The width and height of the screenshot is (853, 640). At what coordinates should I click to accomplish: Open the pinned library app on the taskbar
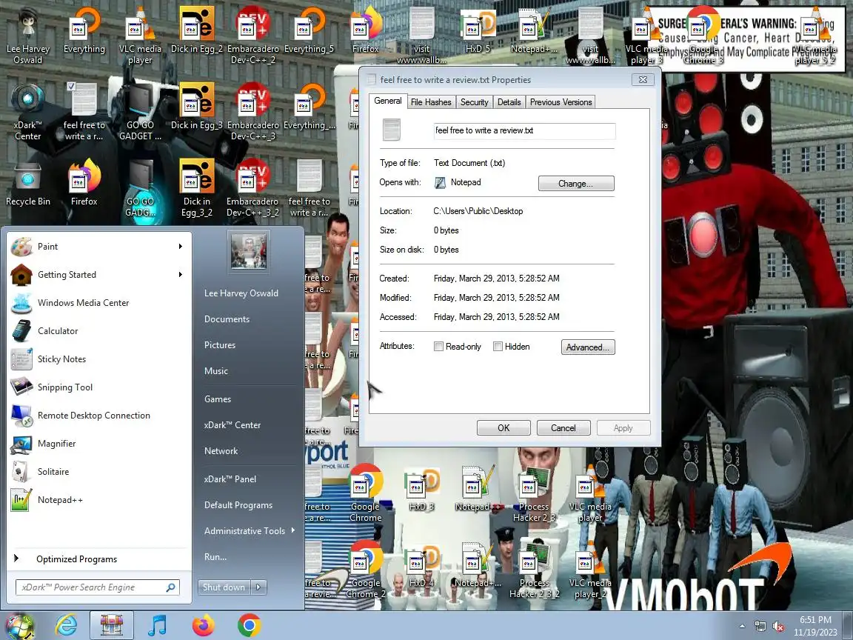112,625
